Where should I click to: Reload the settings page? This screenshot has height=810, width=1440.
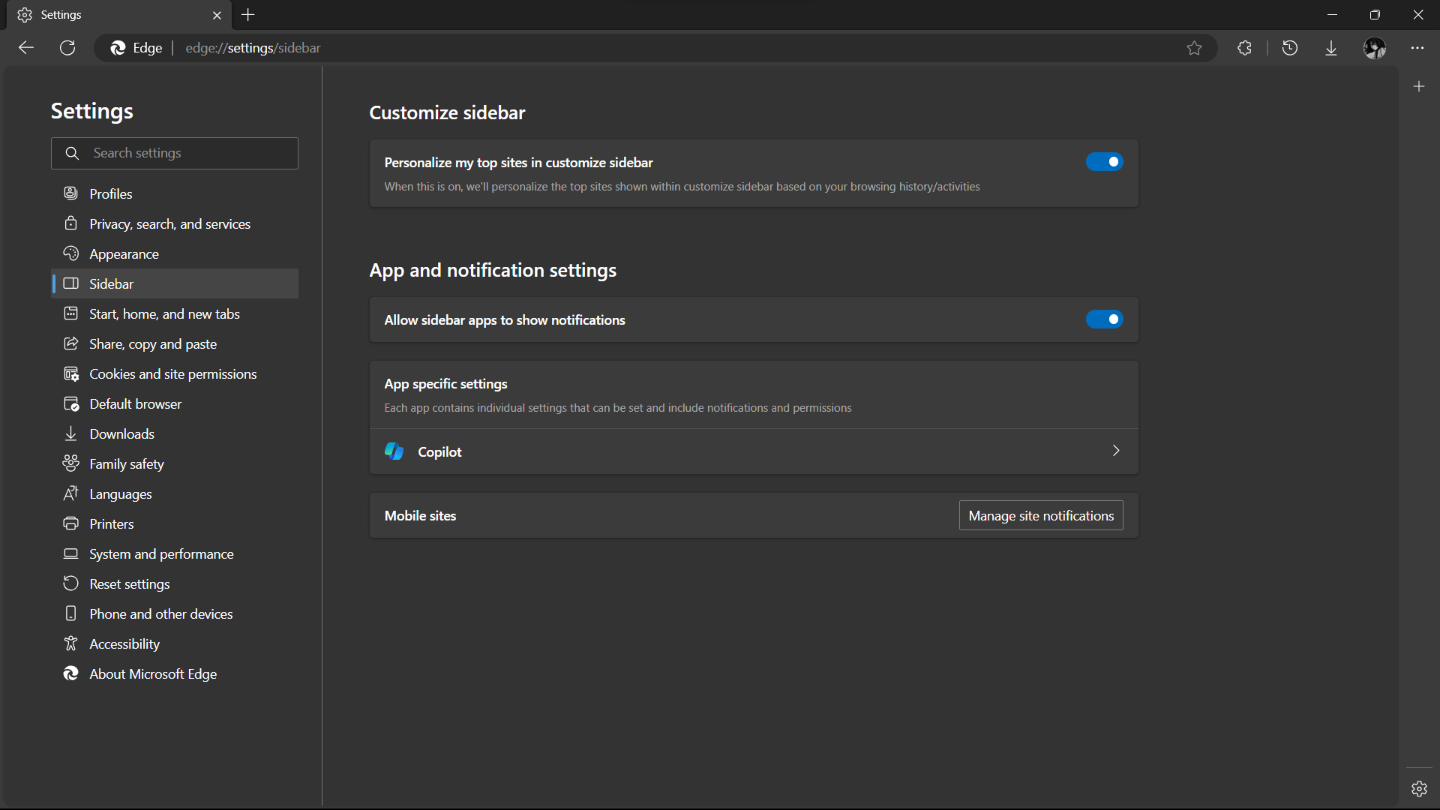(67, 48)
